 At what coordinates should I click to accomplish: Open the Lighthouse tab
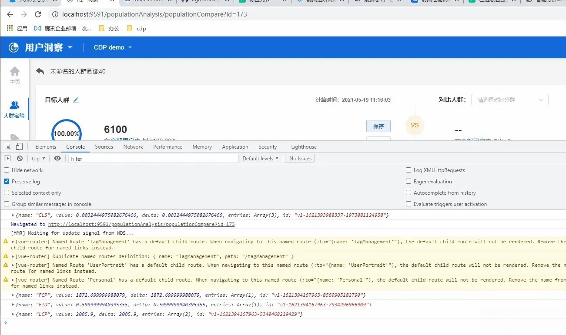point(304,147)
